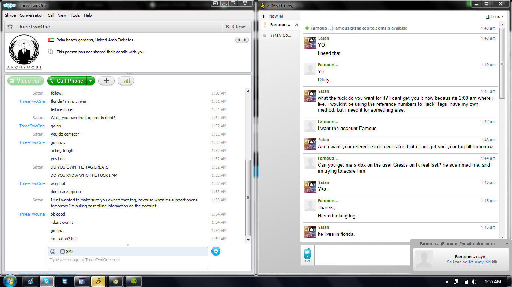
Task: Open the Options dropdown in AIM
Action: [495, 16]
